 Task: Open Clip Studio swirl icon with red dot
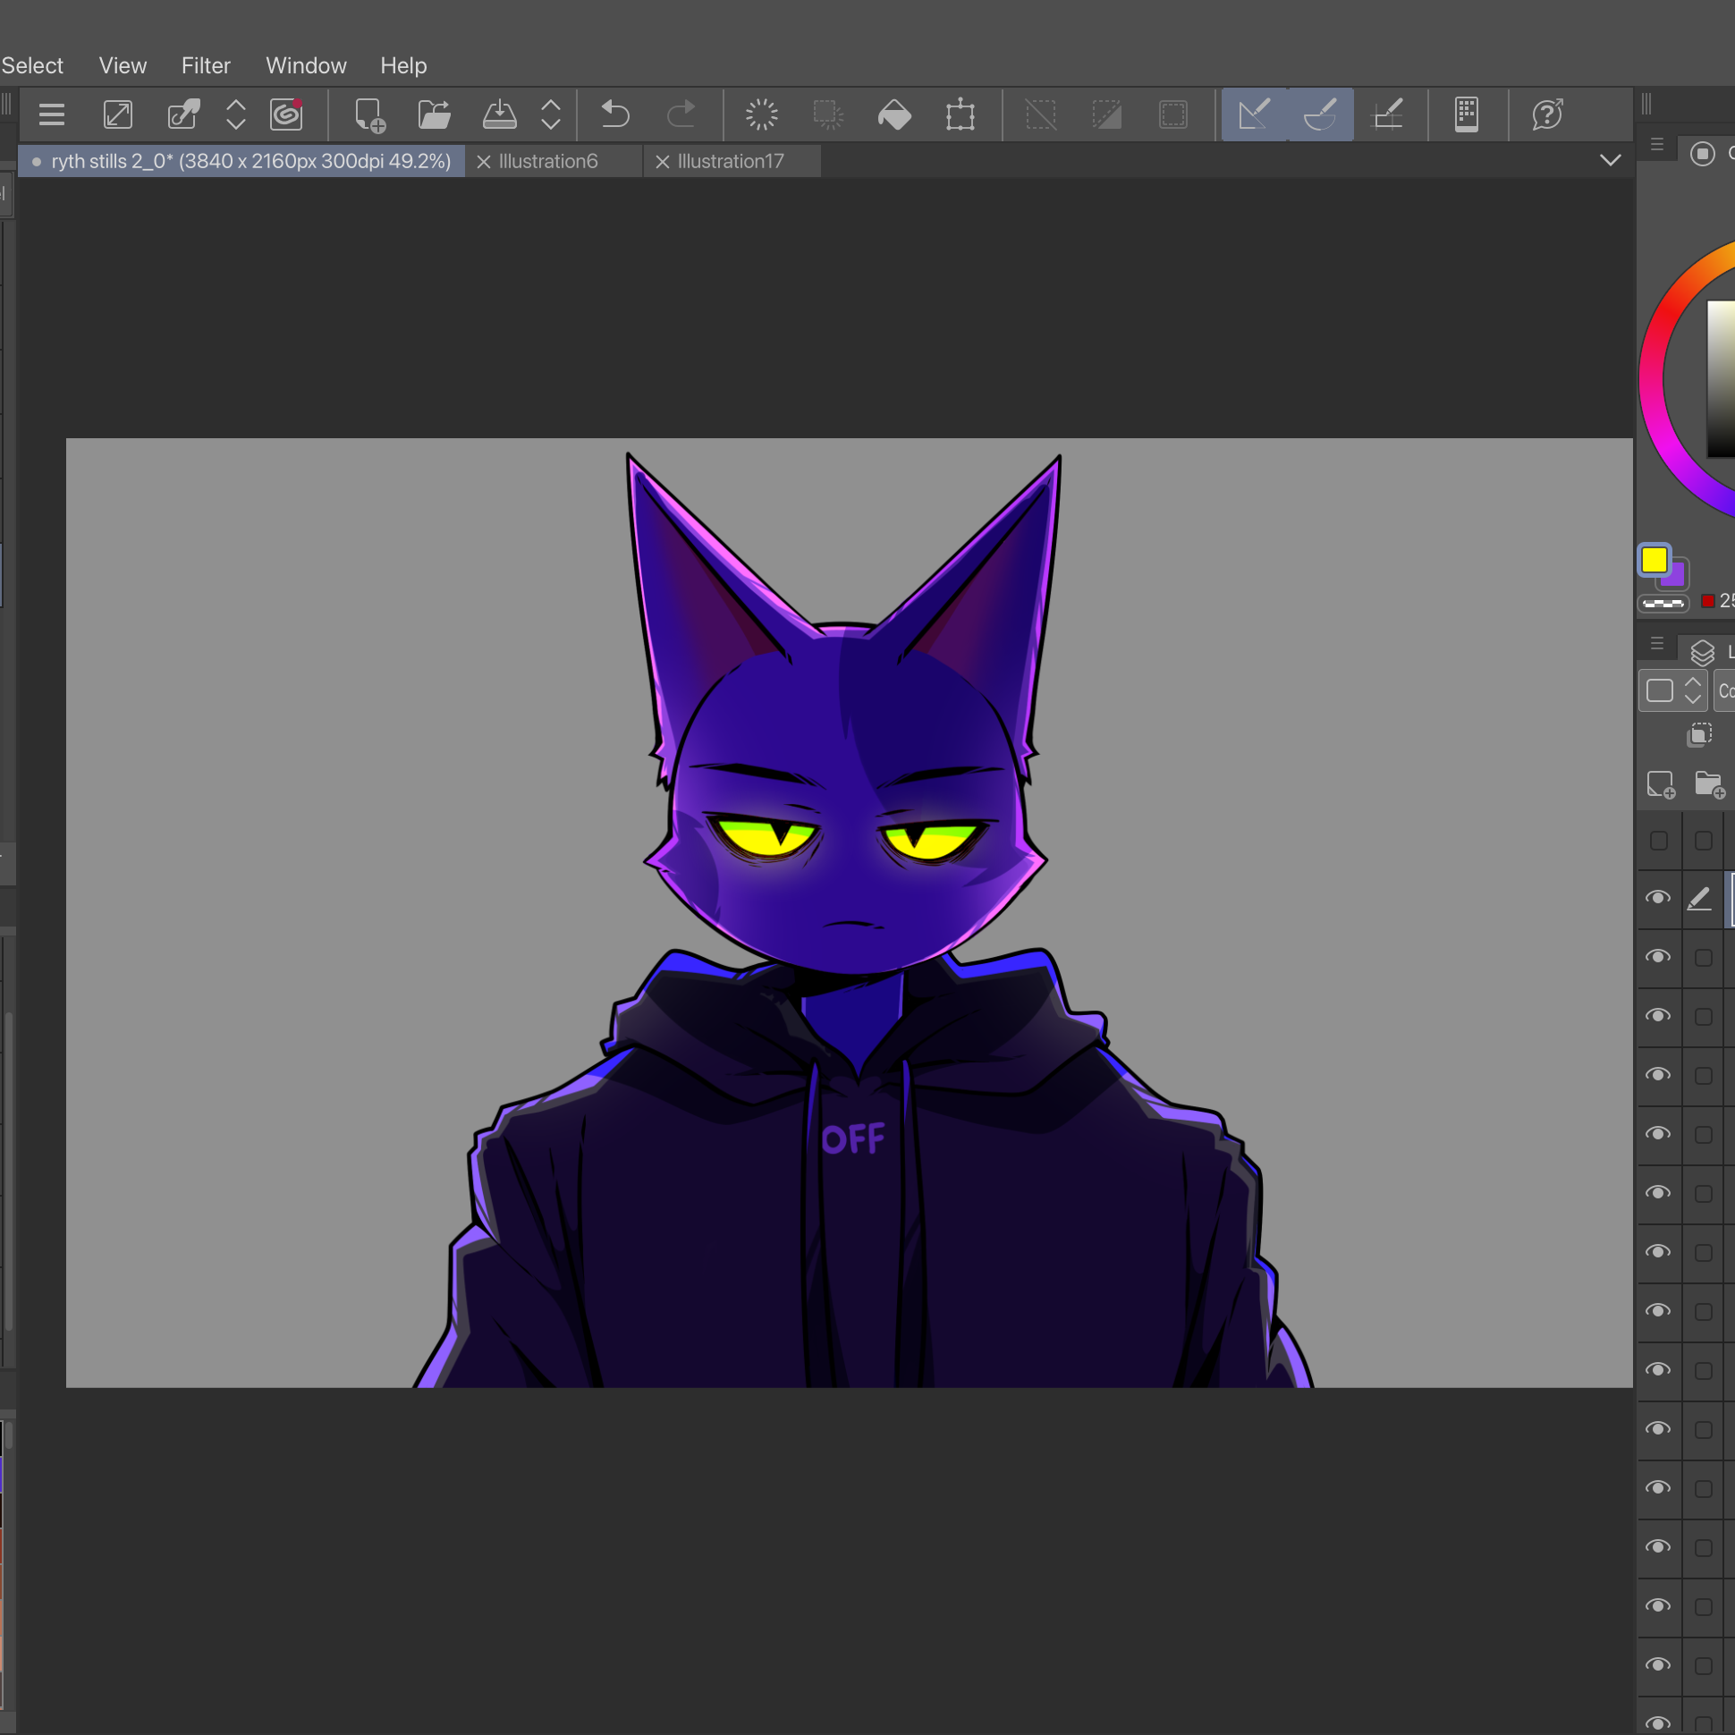pyautogui.click(x=287, y=115)
